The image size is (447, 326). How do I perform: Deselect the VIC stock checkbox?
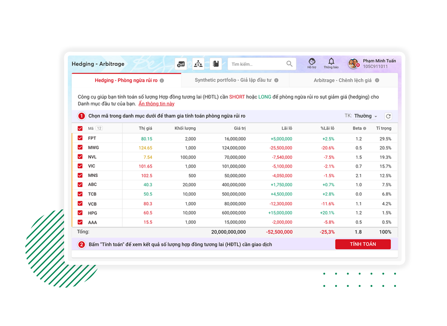point(80,166)
